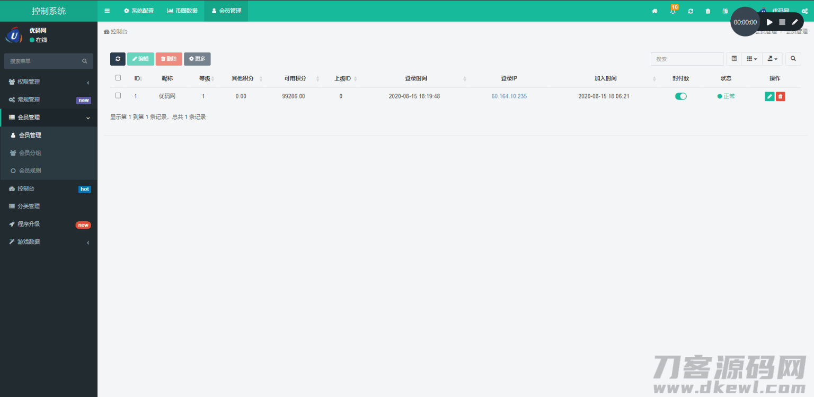This screenshot has width=814, height=397.
Task: Click the trash icon in the top navbar
Action: (x=708, y=11)
